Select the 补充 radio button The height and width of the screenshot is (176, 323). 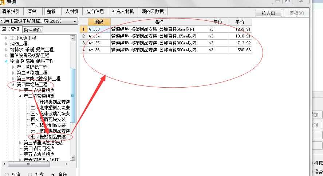(30, 174)
